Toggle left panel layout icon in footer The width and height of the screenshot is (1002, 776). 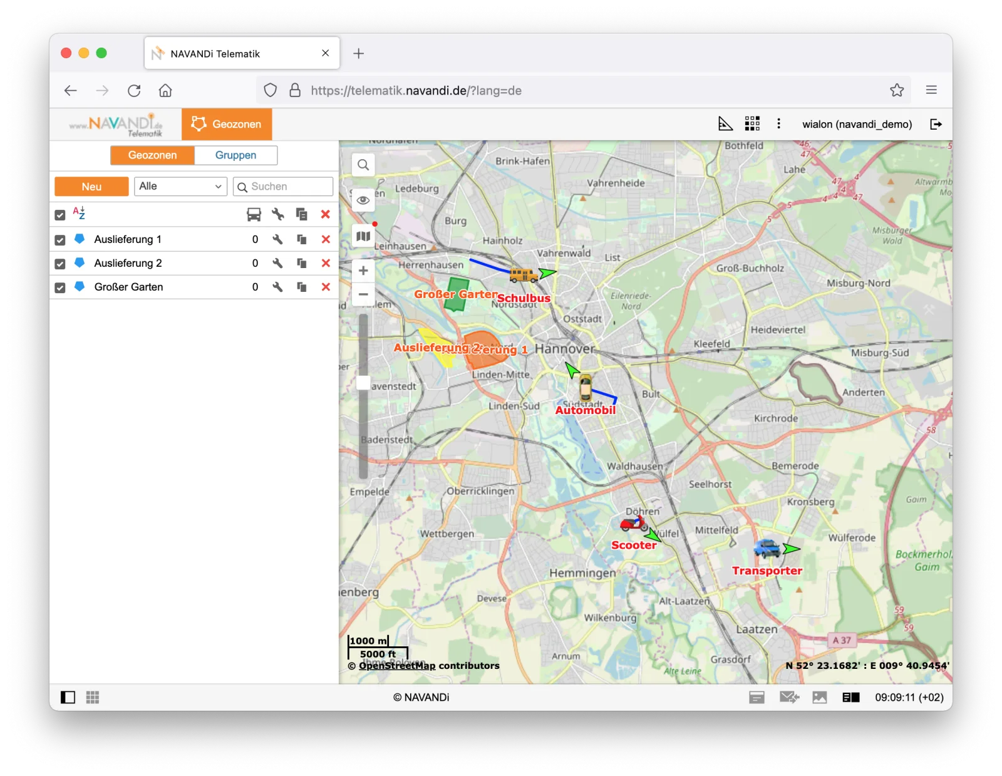[x=68, y=697]
